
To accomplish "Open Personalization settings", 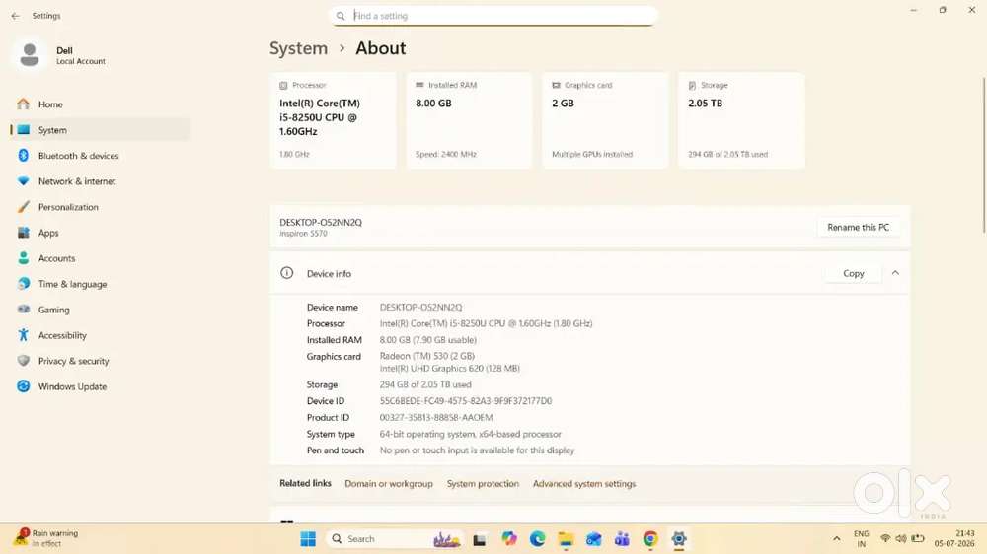I will pyautogui.click(x=101, y=207).
